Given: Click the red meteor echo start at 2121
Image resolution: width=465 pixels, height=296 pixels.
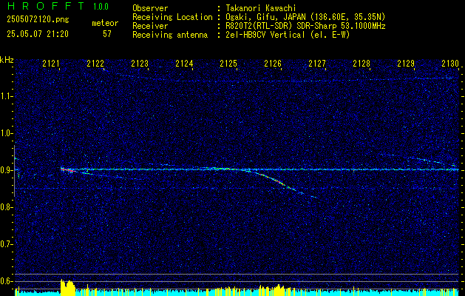Looking at the screenshot, I should (x=67, y=169).
